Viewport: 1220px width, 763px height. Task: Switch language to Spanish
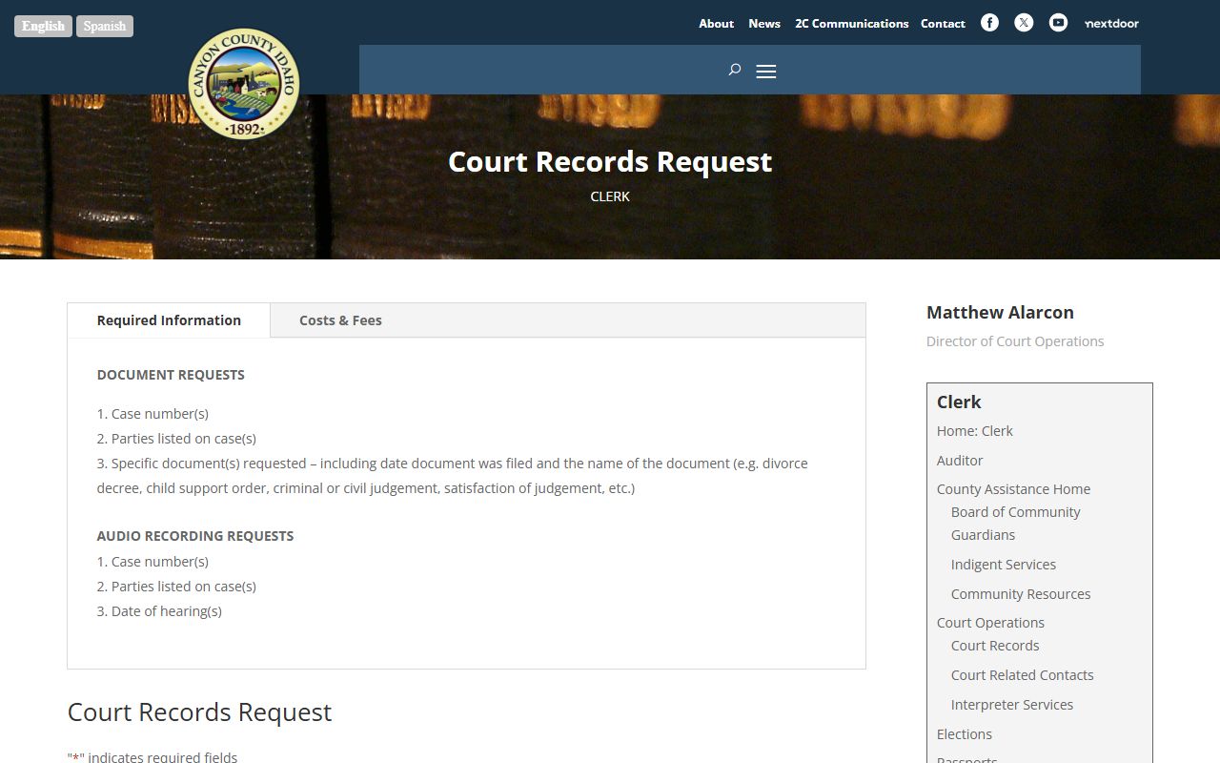click(x=105, y=26)
